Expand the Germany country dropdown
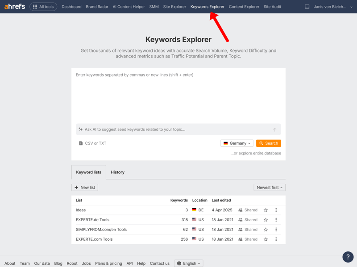This screenshot has width=357, height=267. pos(237,143)
